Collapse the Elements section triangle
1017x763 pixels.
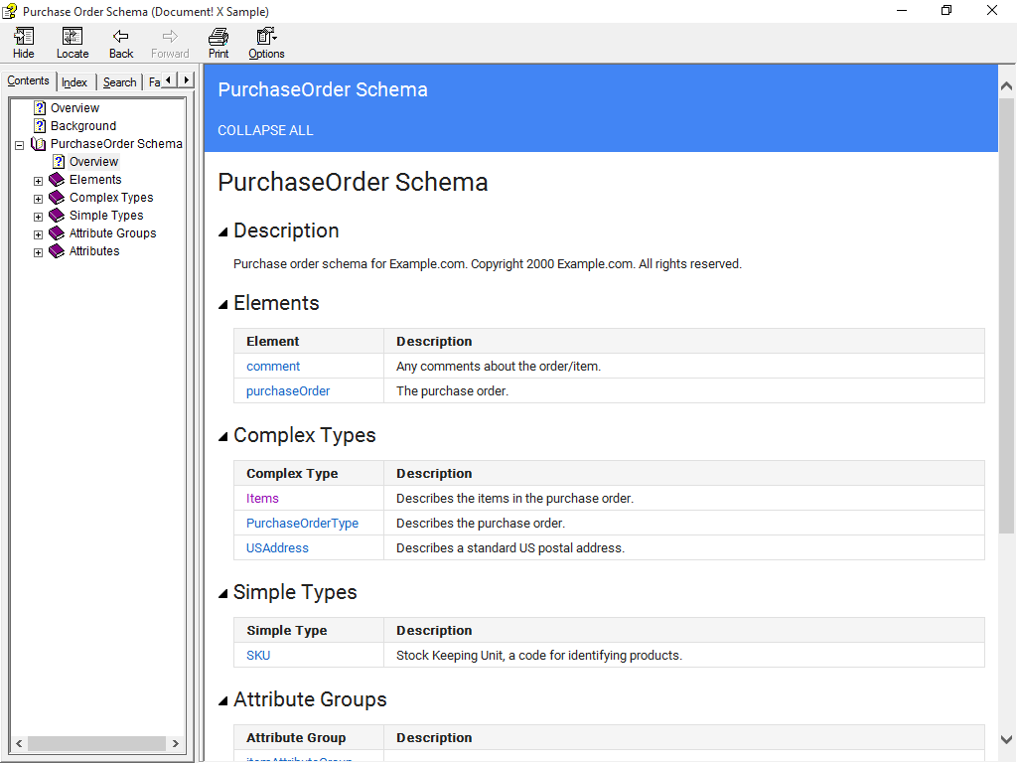point(223,304)
